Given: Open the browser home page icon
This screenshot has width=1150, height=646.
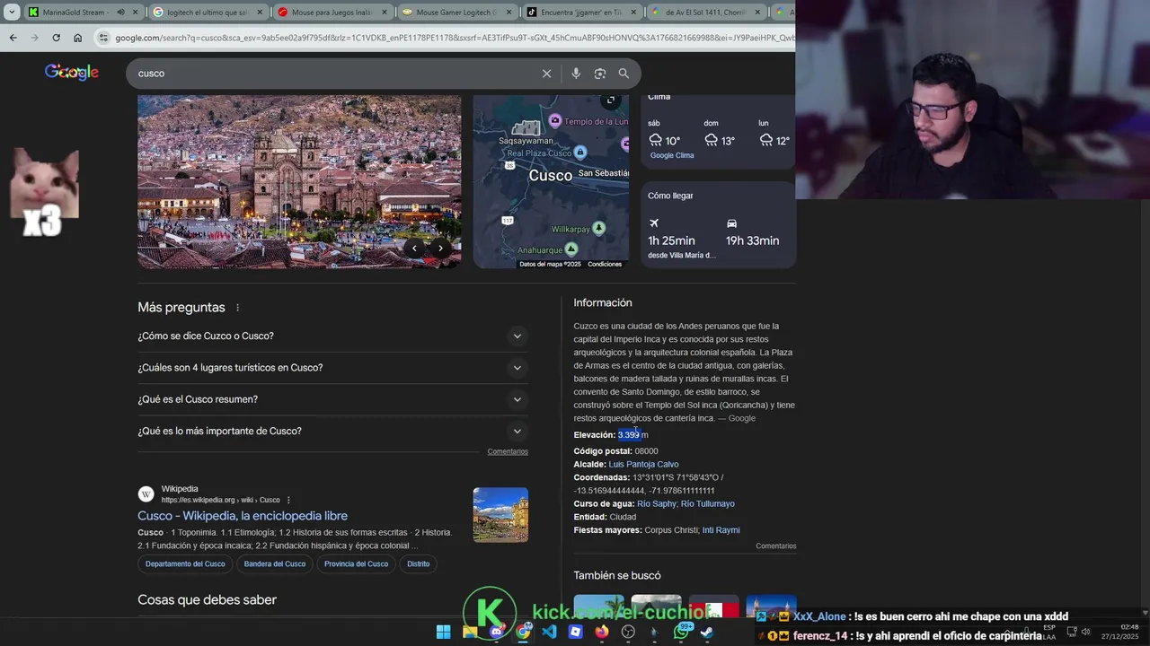Looking at the screenshot, I should click(78, 38).
